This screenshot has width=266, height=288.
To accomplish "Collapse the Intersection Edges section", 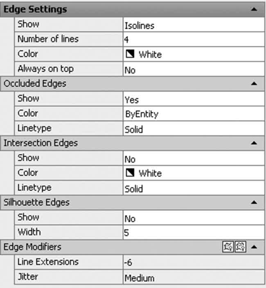I will tap(254, 143).
